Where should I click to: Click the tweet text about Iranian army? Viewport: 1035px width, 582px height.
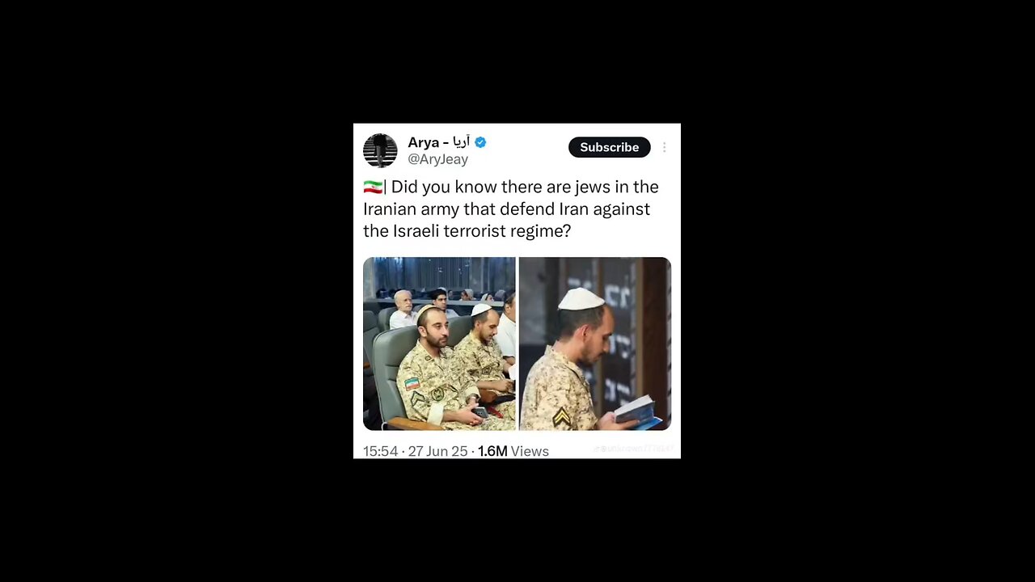click(511, 209)
